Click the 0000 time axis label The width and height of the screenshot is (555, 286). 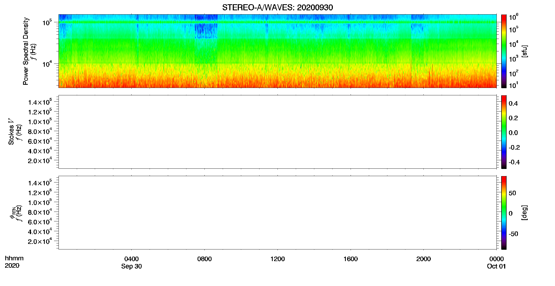click(x=496, y=259)
